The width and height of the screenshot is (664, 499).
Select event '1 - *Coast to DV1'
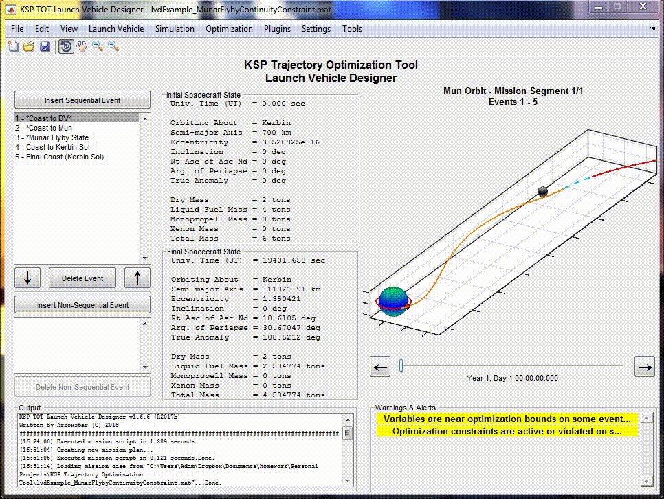(77, 118)
